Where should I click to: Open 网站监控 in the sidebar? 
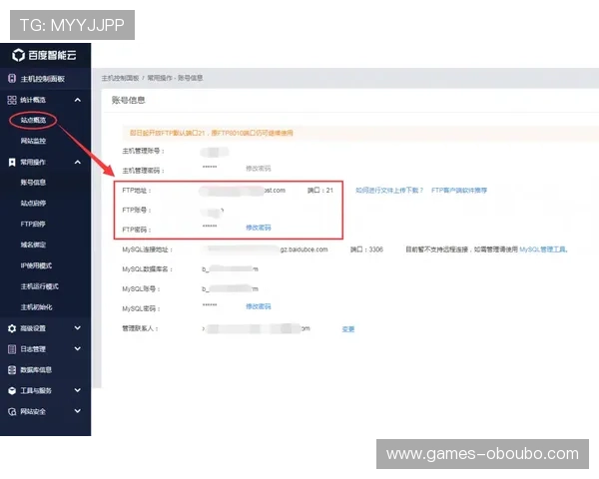[x=33, y=141]
